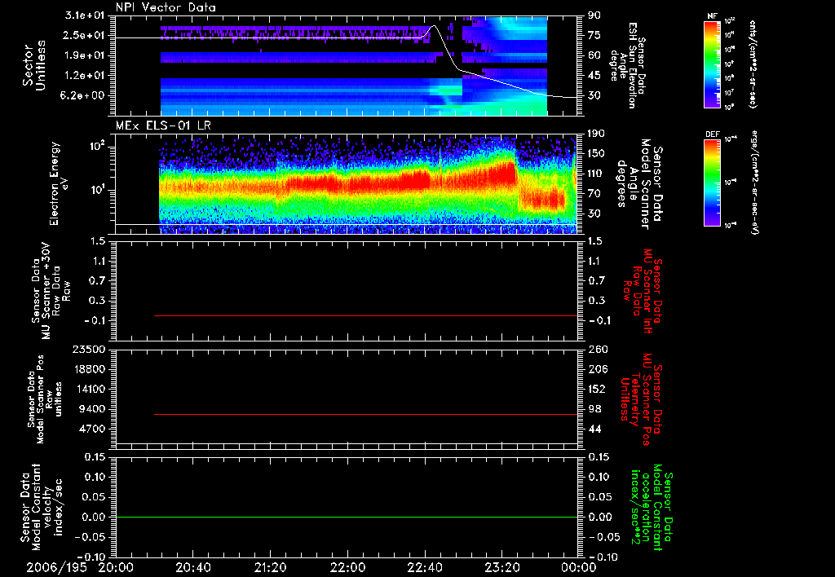Click the "18800" scanner position tick
The image size is (835, 577).
pos(90,369)
